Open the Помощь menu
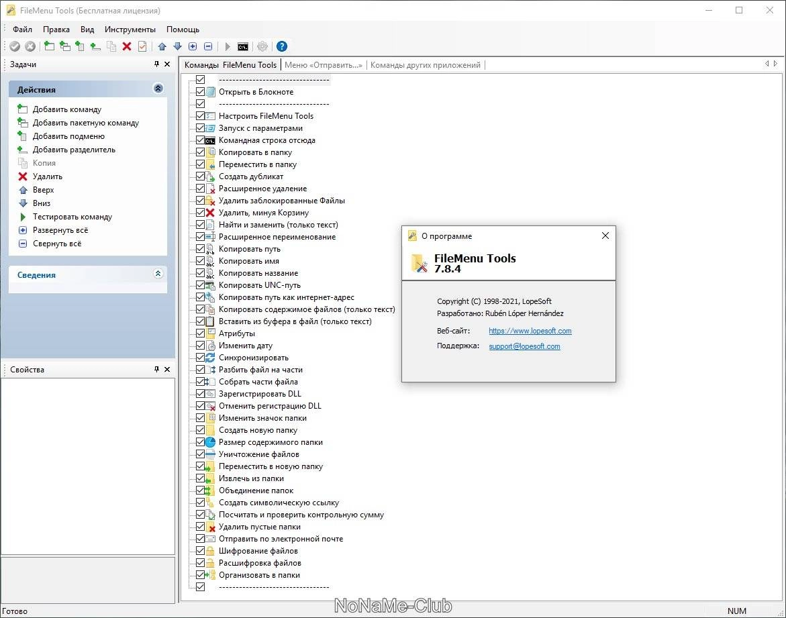786x618 pixels. point(183,30)
